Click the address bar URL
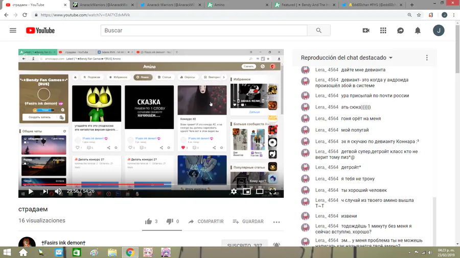460x258 pixels. pyautogui.click(x=85, y=15)
